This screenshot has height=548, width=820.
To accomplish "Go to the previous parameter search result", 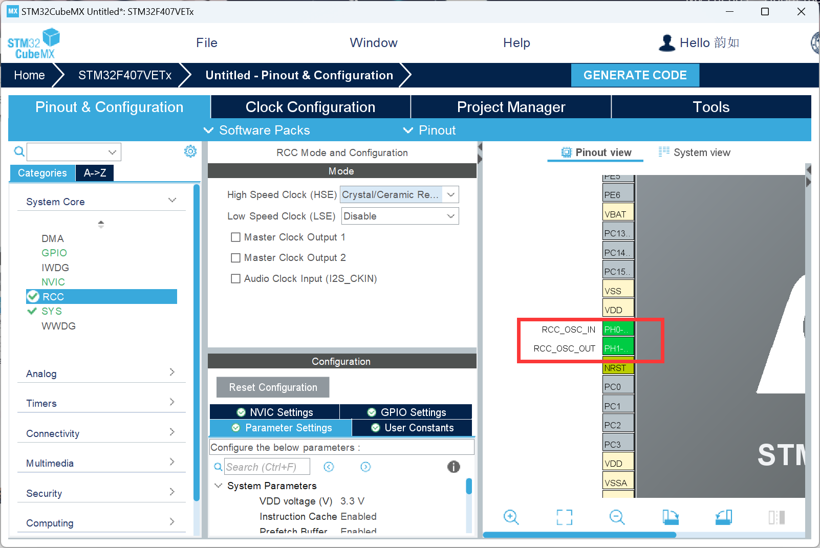I will 329,467.
